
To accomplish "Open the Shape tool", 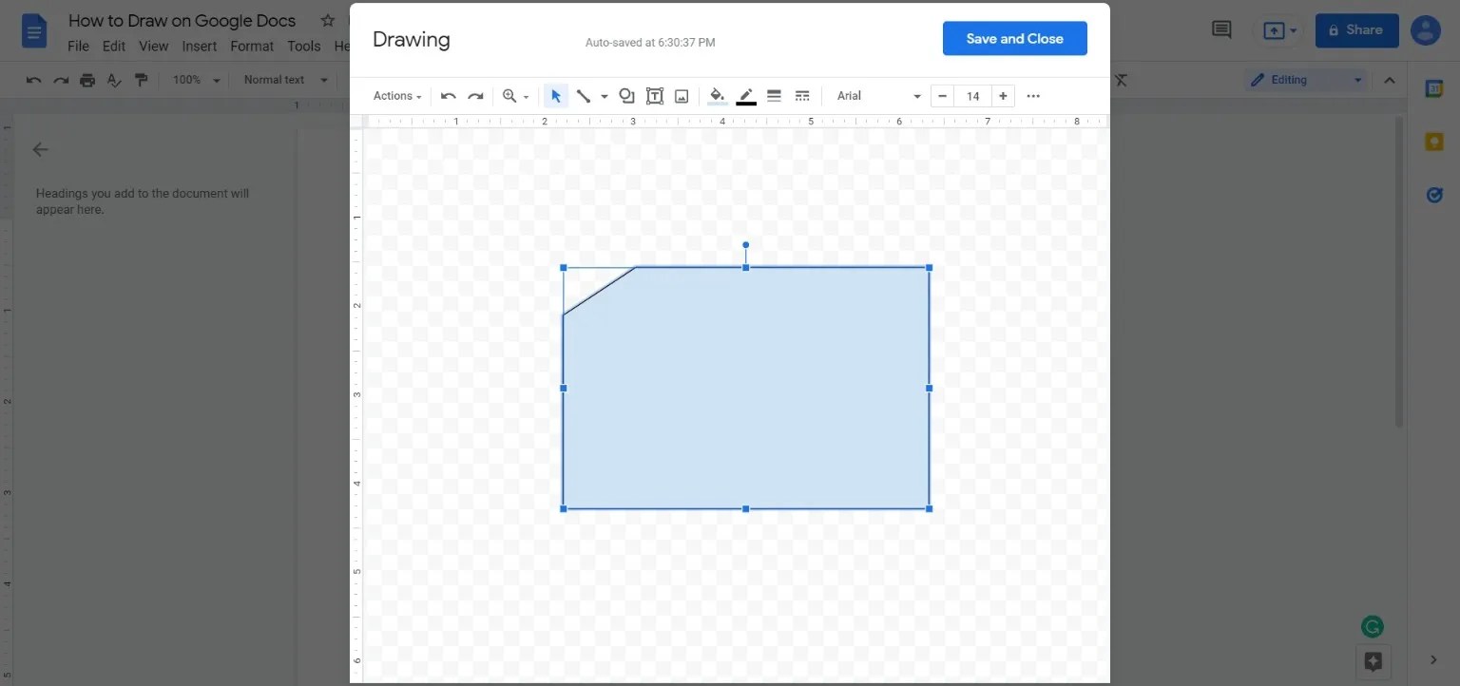I will pyautogui.click(x=626, y=95).
